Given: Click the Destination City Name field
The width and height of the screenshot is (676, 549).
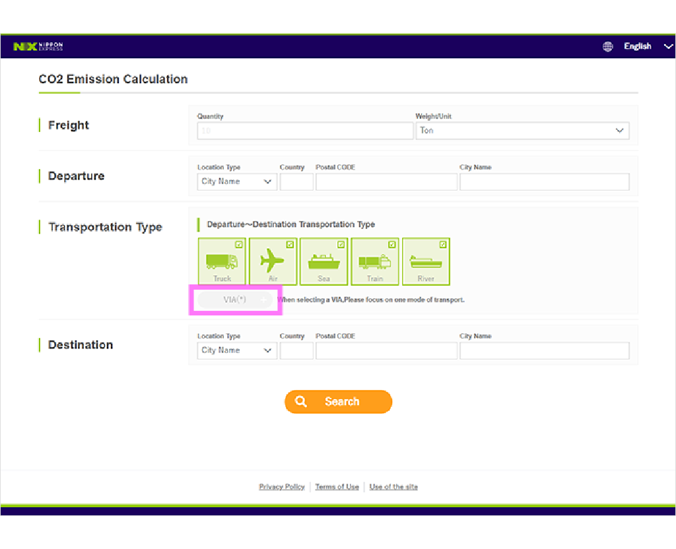Looking at the screenshot, I should [545, 350].
